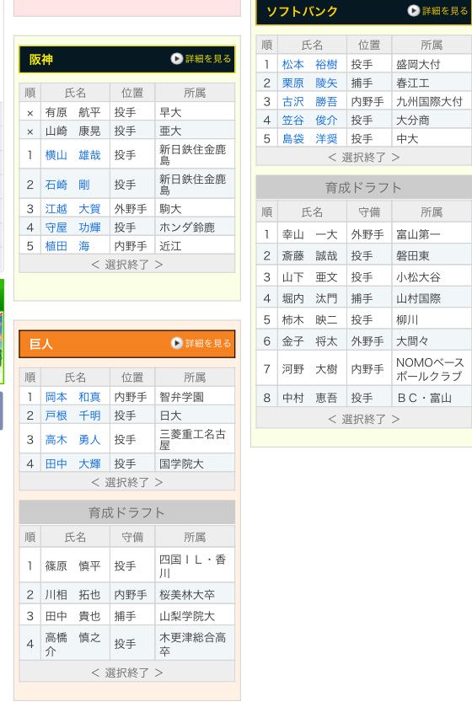Image resolution: width=472 pixels, height=702 pixels.
Task: Open player link 田中 大輝
Action: (73, 464)
